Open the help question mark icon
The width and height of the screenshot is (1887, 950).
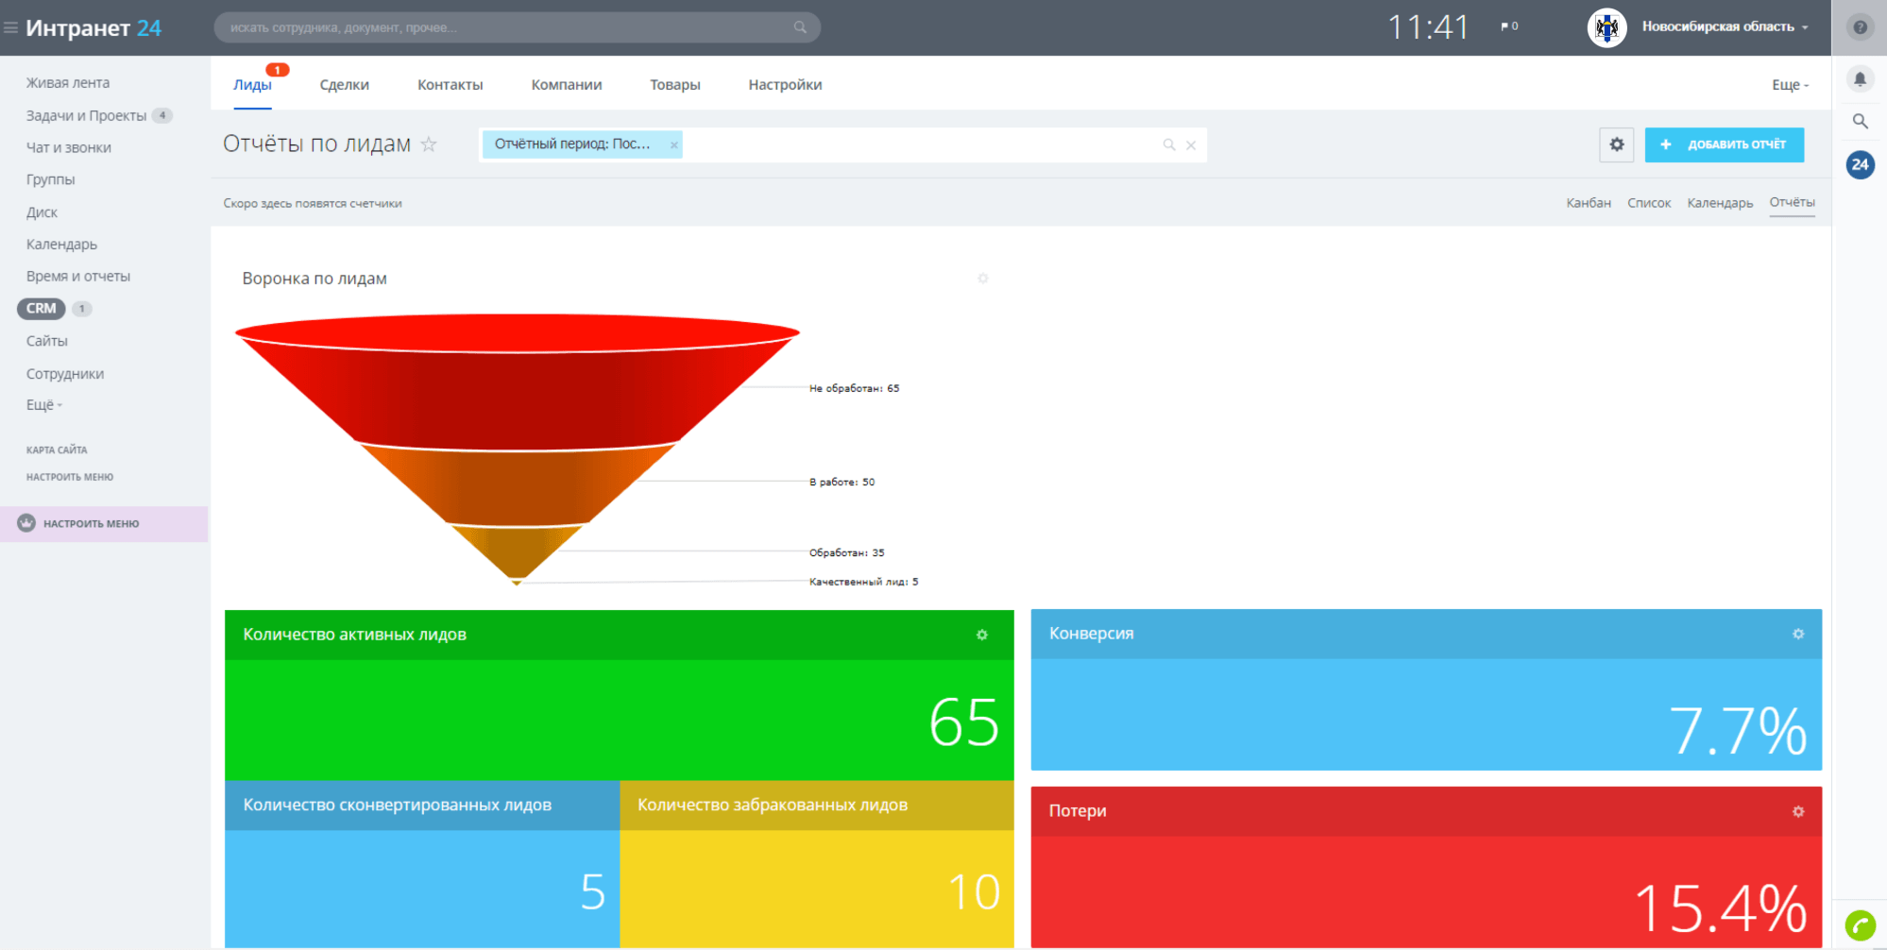[x=1860, y=27]
